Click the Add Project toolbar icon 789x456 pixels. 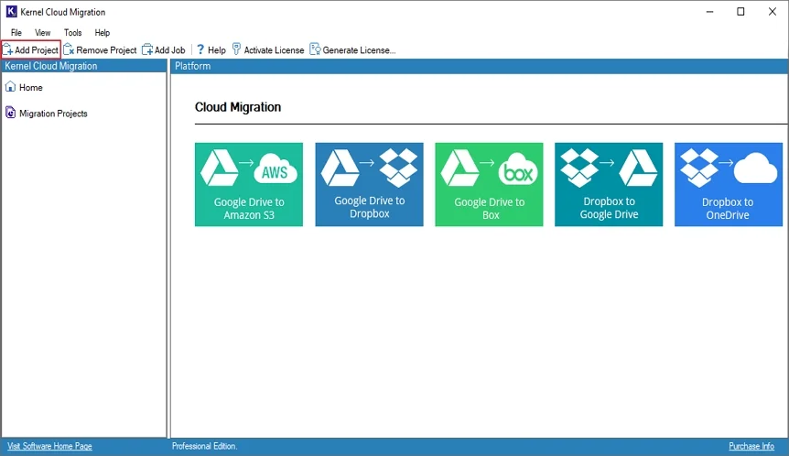coord(8,49)
